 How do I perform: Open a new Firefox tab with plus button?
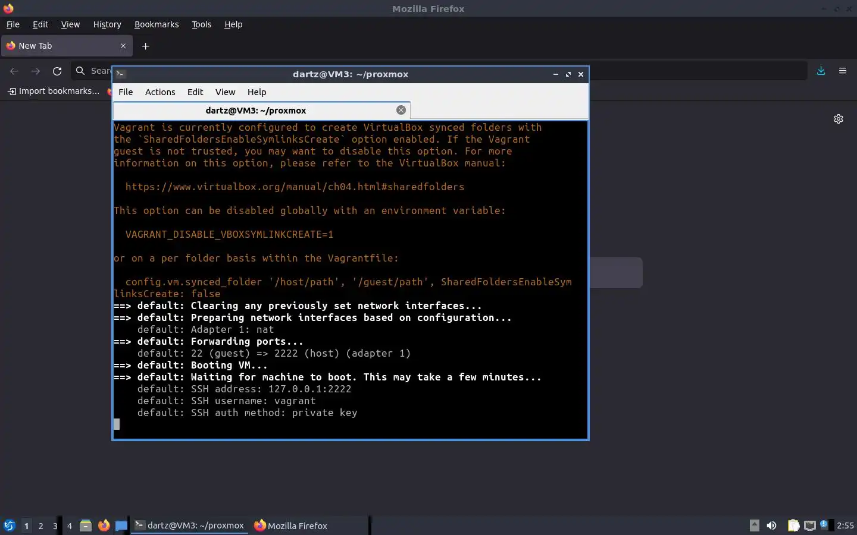(x=145, y=46)
